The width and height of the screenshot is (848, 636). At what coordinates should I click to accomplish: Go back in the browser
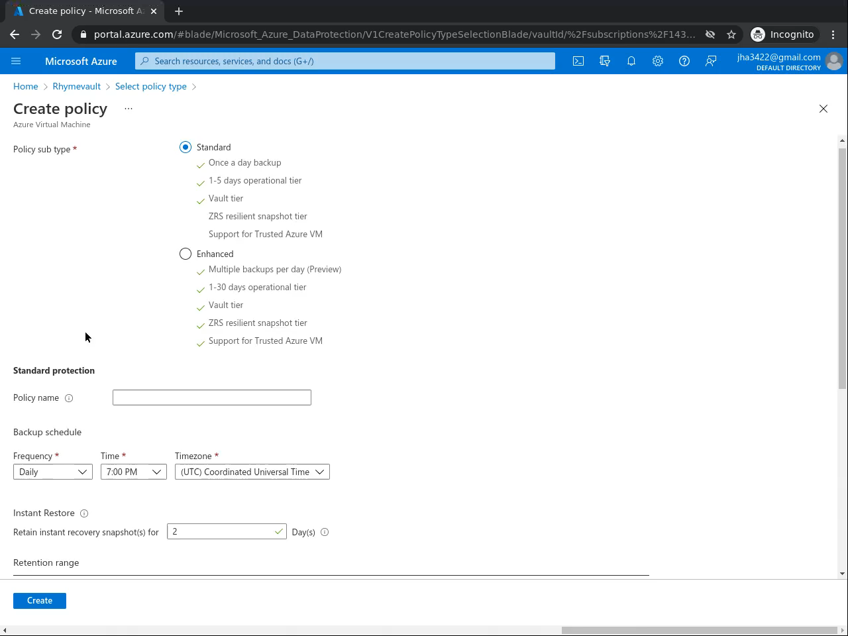tap(15, 34)
